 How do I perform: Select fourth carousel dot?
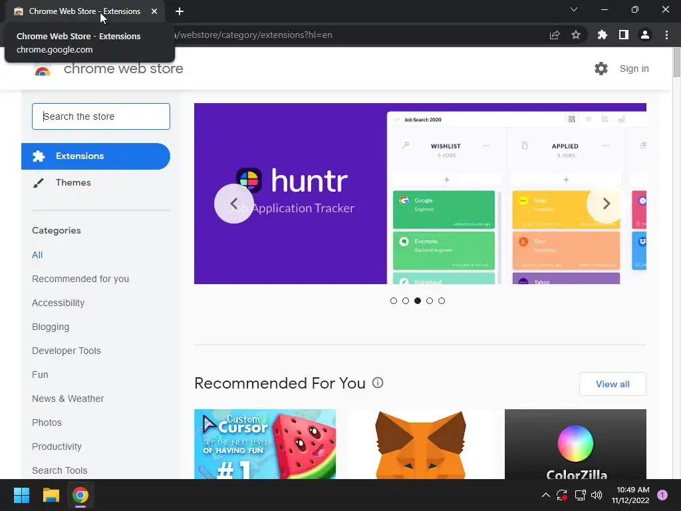430,301
